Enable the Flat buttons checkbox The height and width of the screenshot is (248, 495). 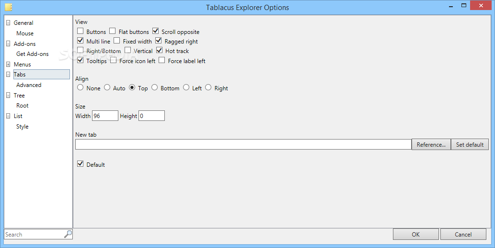113,31
